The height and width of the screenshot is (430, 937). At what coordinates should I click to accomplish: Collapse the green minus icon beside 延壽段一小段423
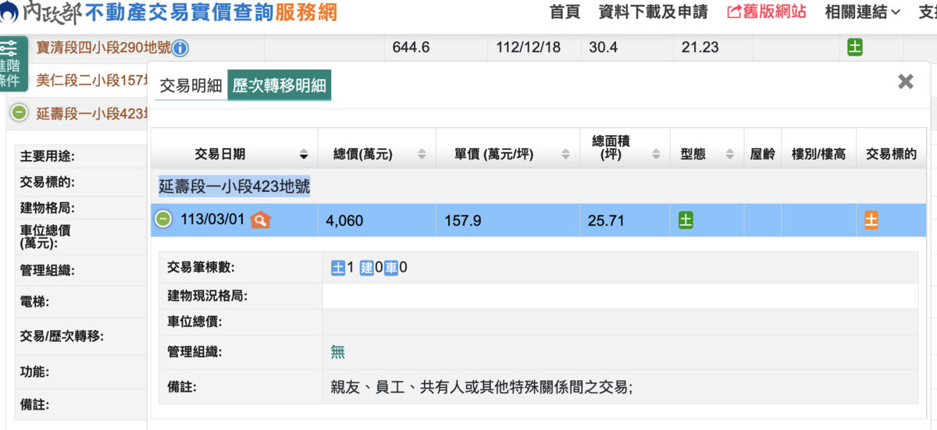point(20,113)
